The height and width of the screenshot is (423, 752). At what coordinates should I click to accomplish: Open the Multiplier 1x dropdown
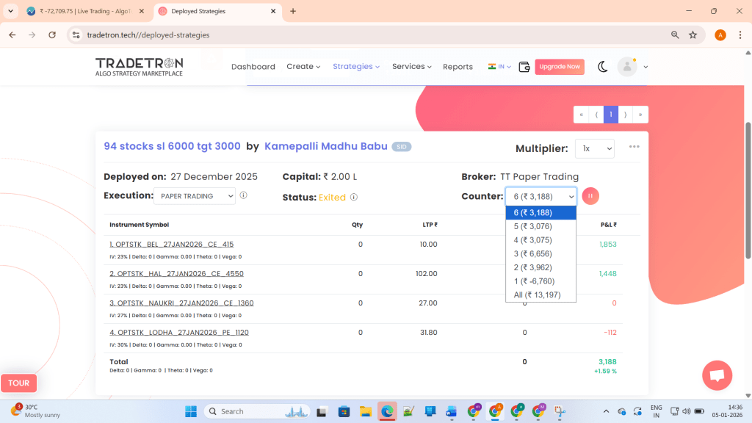pyautogui.click(x=594, y=148)
